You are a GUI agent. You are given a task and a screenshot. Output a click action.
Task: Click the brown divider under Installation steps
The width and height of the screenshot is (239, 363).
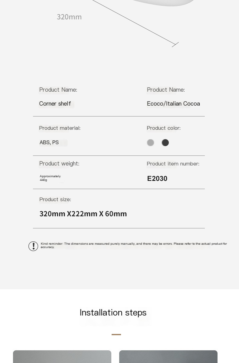tap(116, 335)
